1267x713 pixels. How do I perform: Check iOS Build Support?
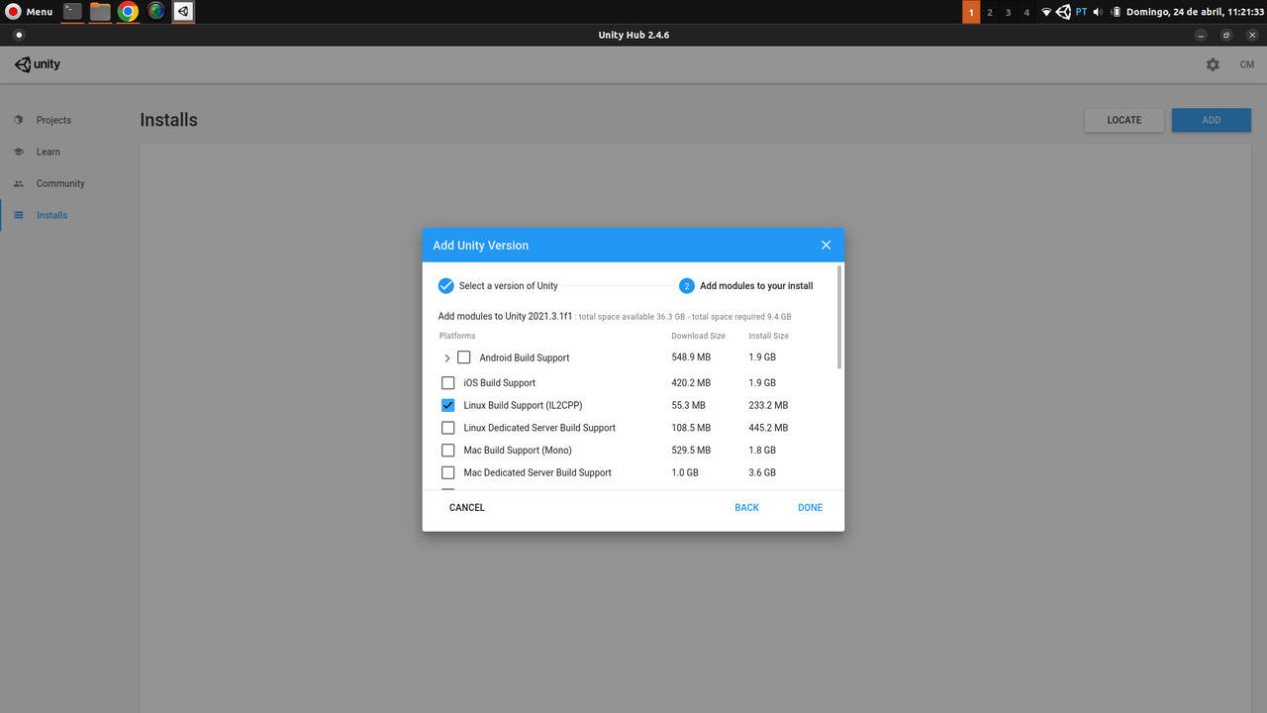pyautogui.click(x=447, y=382)
